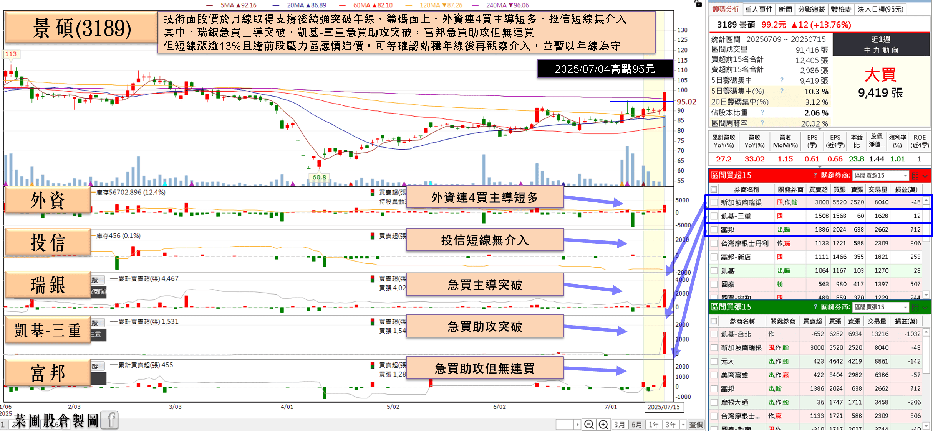Click scroll-up arrow of 區間買超15 list

[x=926, y=201]
